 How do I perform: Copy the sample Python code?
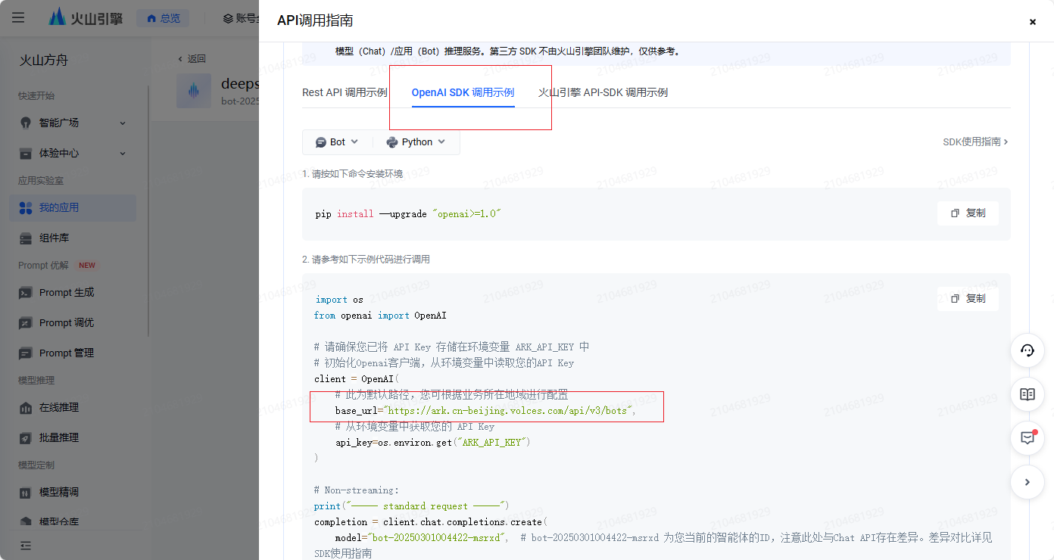(x=968, y=299)
